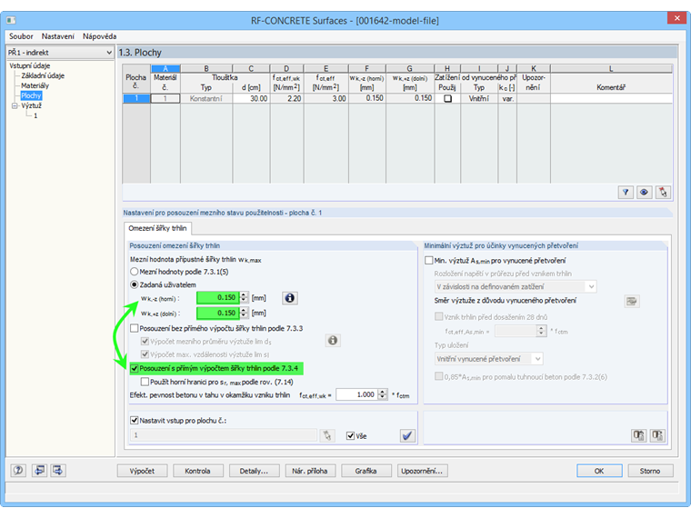The width and height of the screenshot is (691, 518).
Task: Click the pick surface icon beside number field
Action: (327, 435)
